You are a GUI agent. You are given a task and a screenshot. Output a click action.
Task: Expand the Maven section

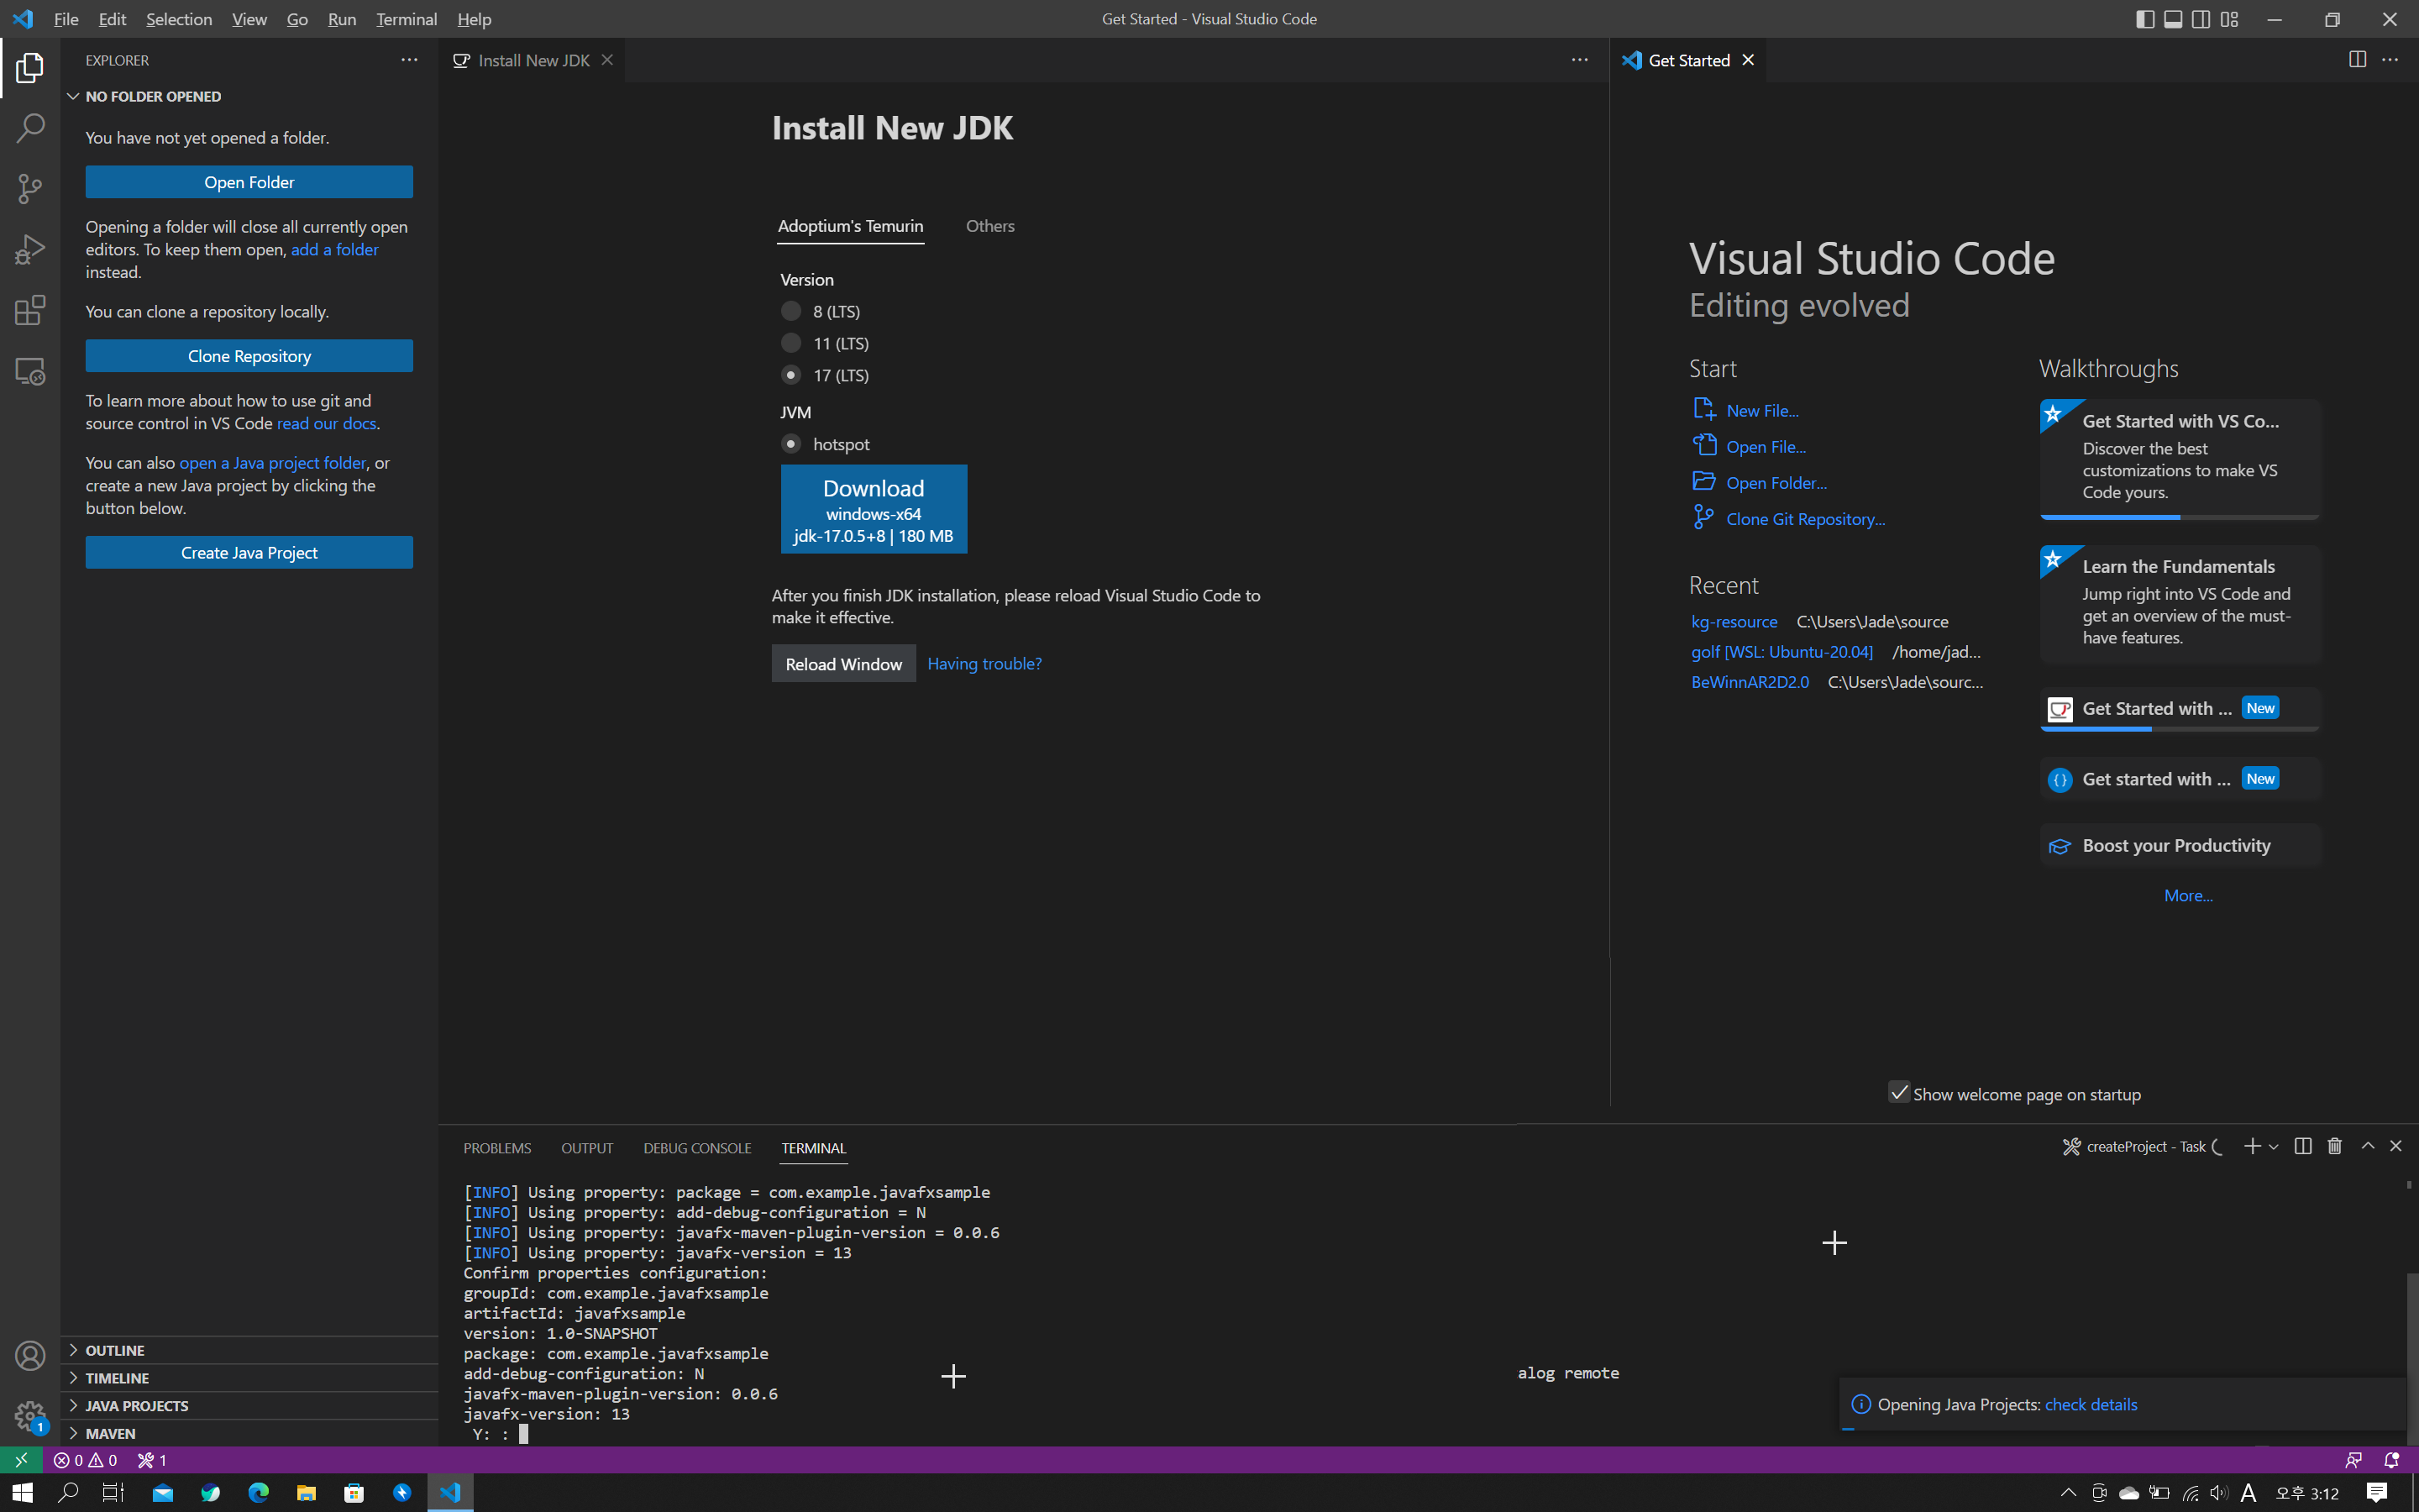(248, 1433)
